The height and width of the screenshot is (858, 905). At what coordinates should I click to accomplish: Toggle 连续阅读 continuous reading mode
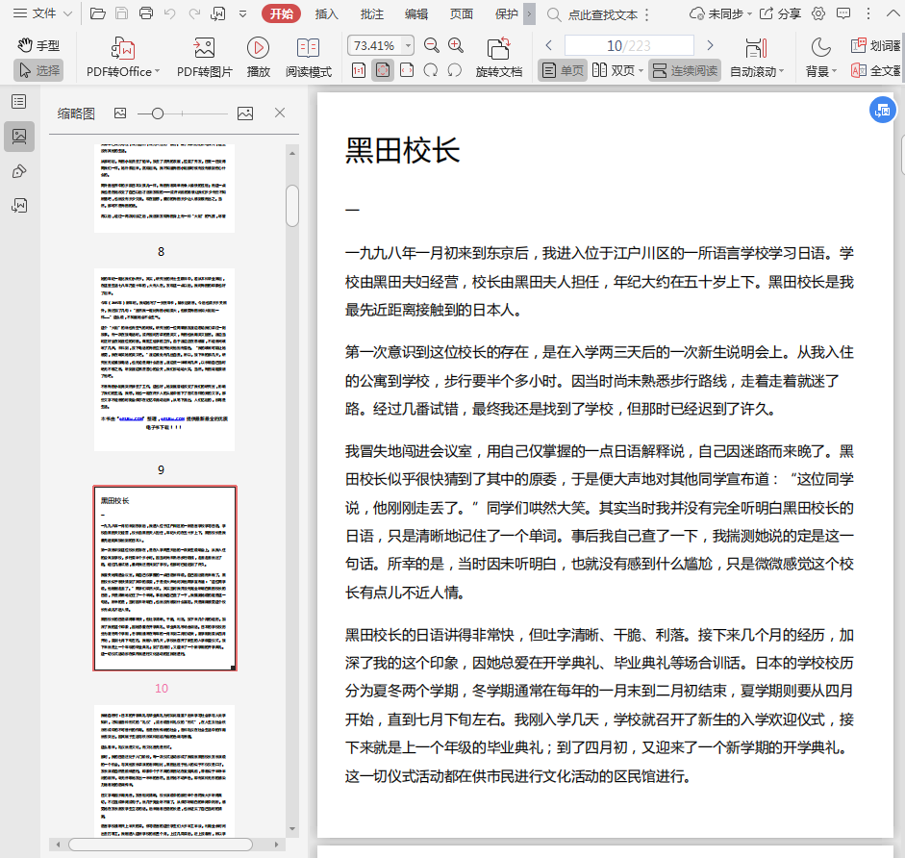[684, 70]
